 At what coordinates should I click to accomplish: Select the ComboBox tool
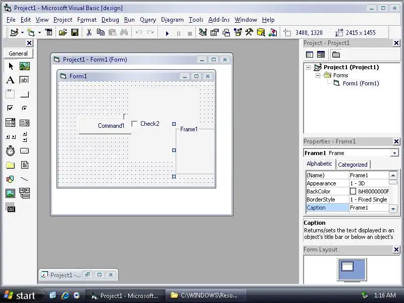click(x=11, y=123)
